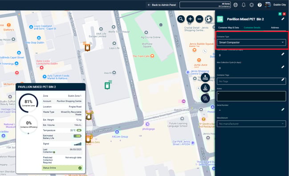289x176 pixels.
Task: Open the All Zones selector at the top
Action: (205, 5)
